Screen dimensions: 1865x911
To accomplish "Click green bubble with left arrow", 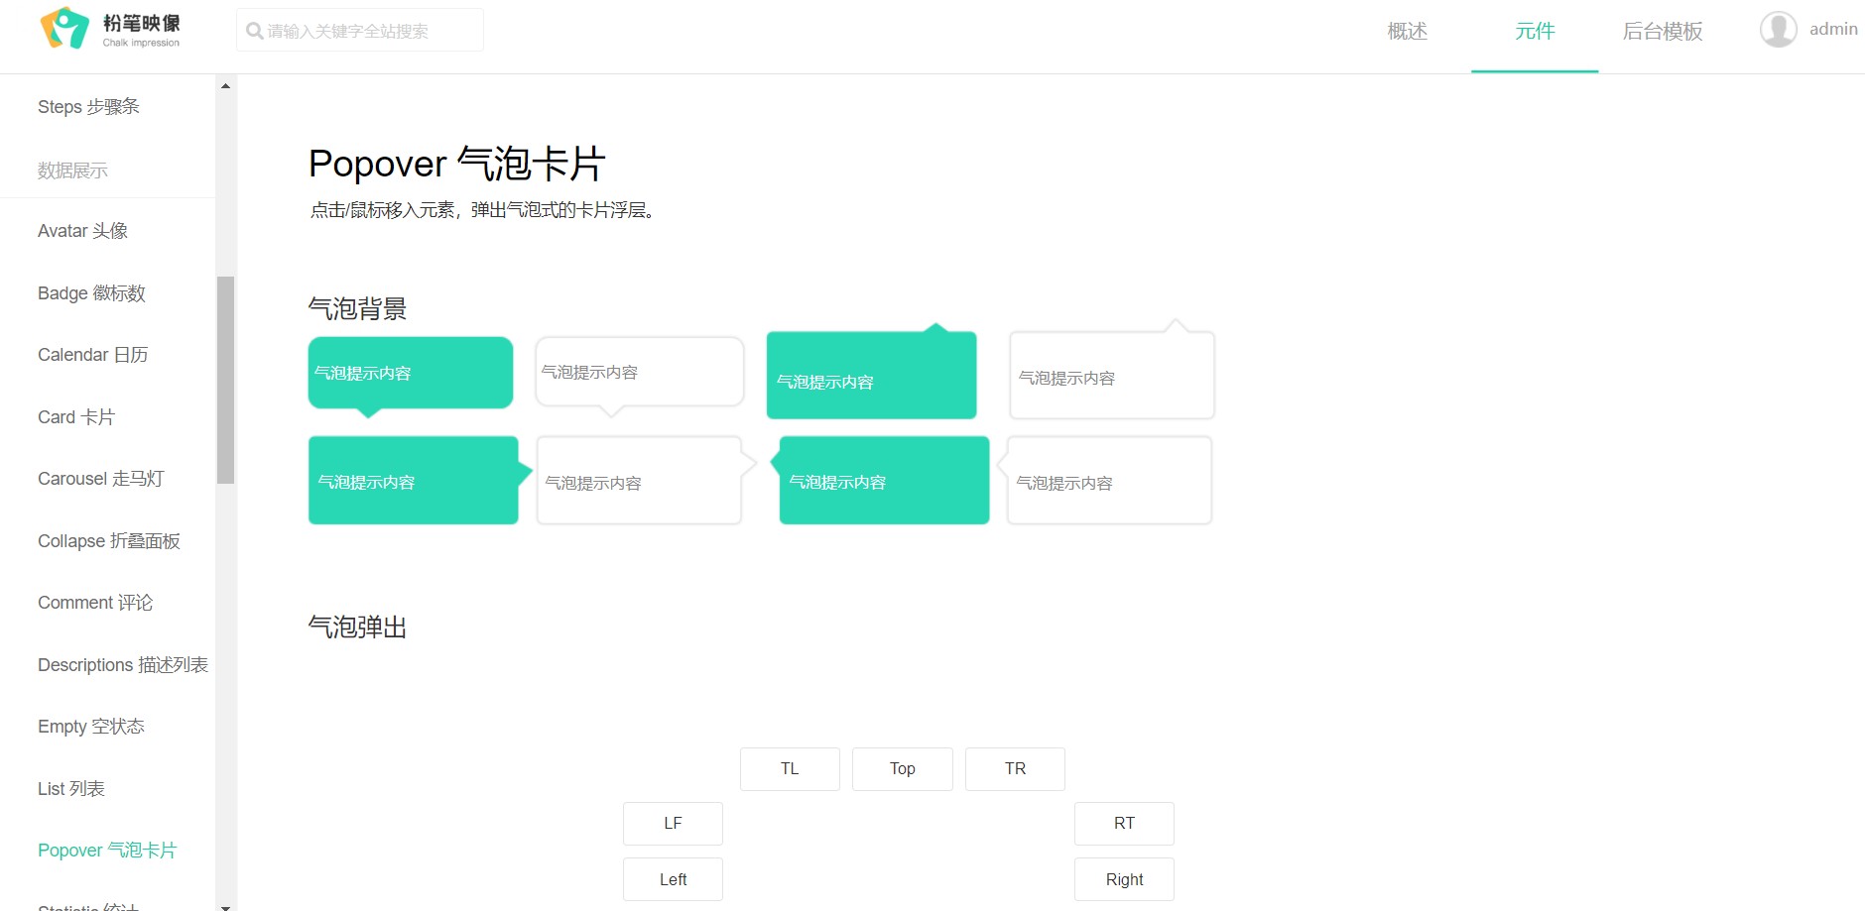I will (x=882, y=481).
